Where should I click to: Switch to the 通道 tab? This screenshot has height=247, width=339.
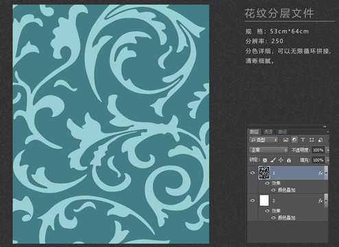pyautogui.click(x=268, y=132)
